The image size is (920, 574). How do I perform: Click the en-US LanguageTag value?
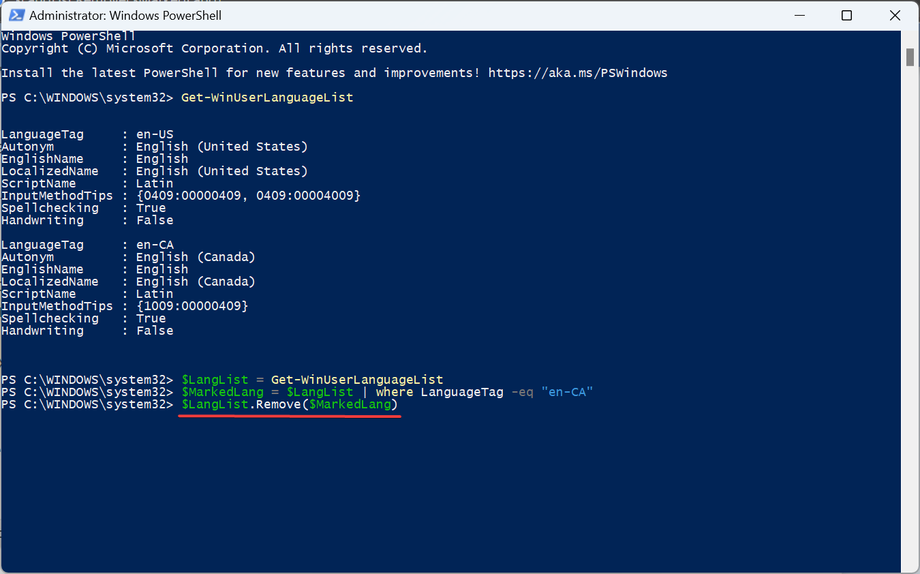point(154,134)
